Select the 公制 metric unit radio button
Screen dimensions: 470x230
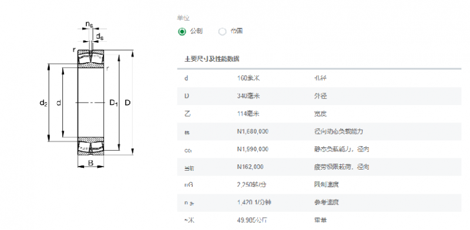182,32
